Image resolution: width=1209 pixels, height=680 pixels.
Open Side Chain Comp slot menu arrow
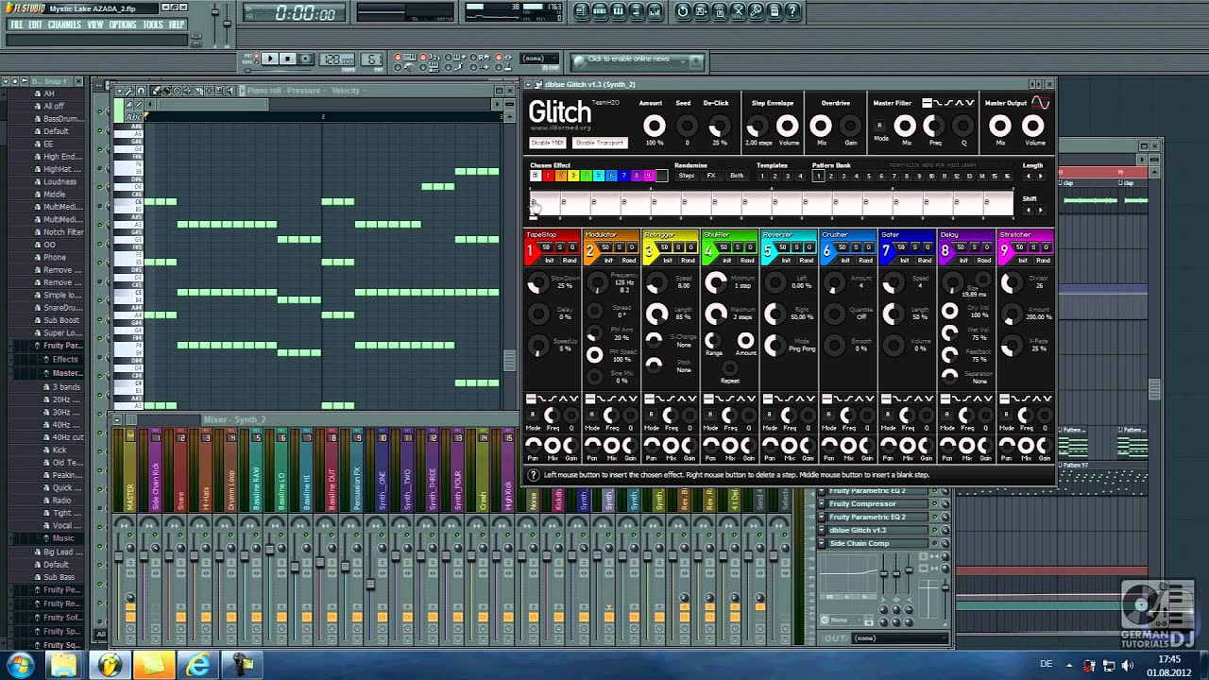coord(822,544)
